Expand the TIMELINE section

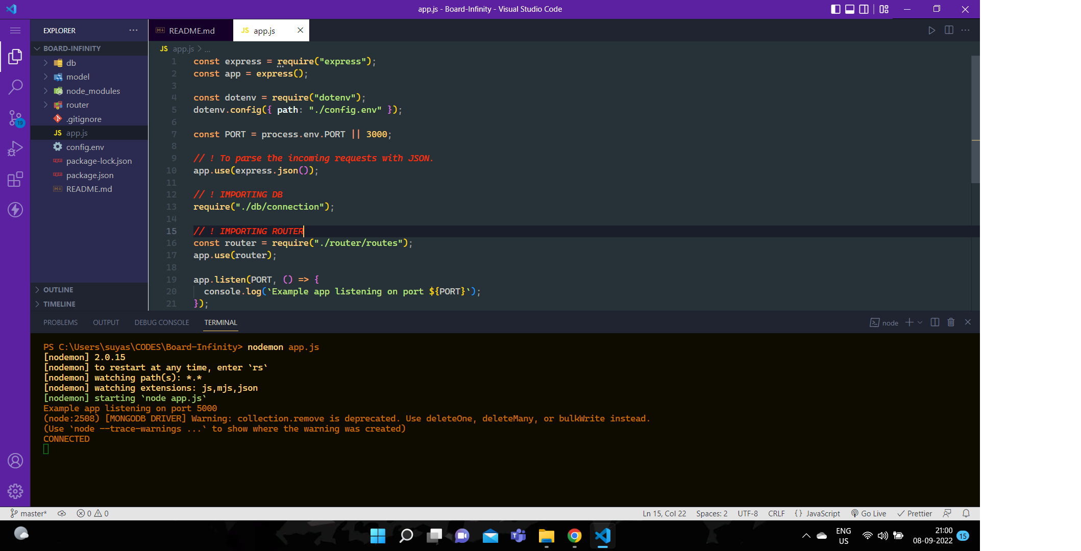[89, 304]
